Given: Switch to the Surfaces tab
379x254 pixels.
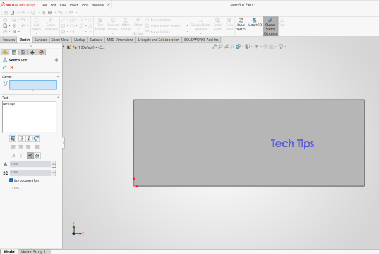Looking at the screenshot, I should 40,40.
